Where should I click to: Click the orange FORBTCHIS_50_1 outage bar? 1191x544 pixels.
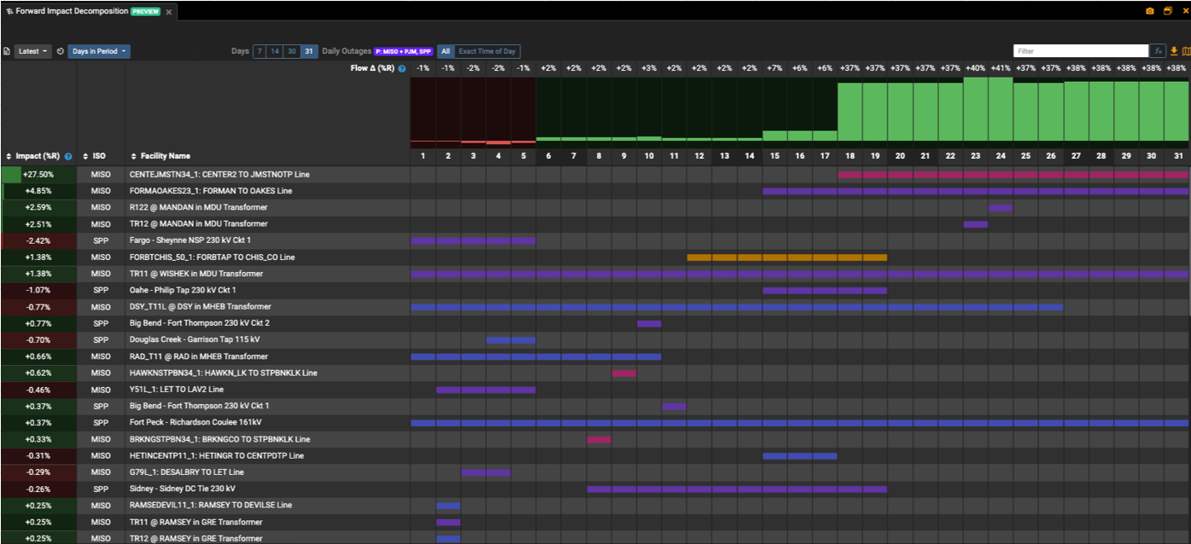786,257
